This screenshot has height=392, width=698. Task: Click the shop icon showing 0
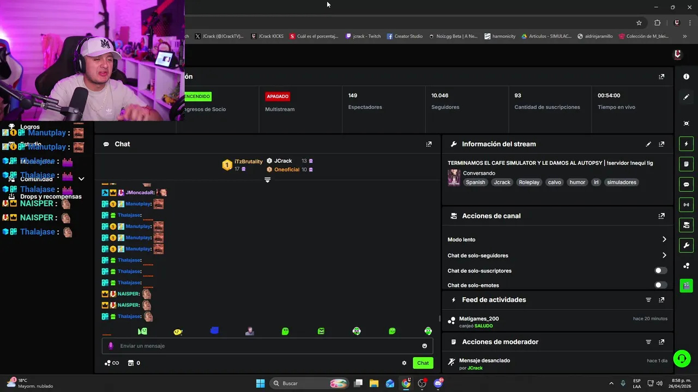(x=134, y=363)
